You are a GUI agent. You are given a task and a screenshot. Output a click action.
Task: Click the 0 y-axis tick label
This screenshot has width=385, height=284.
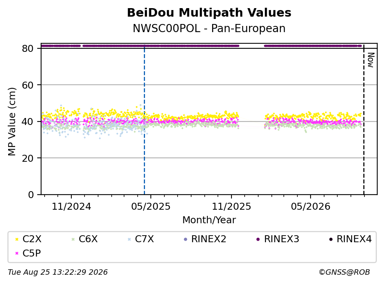click(31, 195)
